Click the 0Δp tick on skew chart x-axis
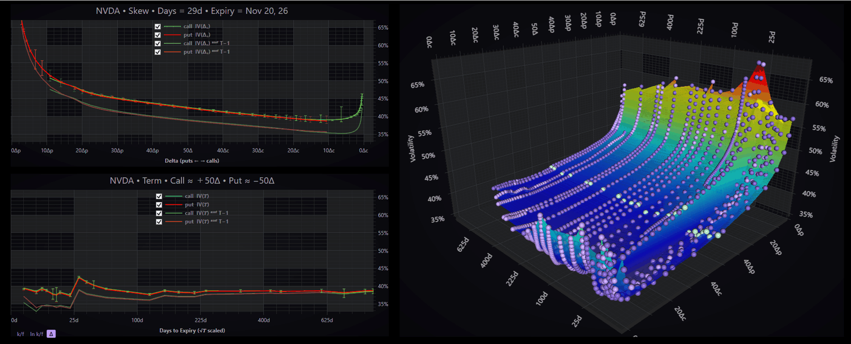This screenshot has width=851, height=344. (x=16, y=151)
